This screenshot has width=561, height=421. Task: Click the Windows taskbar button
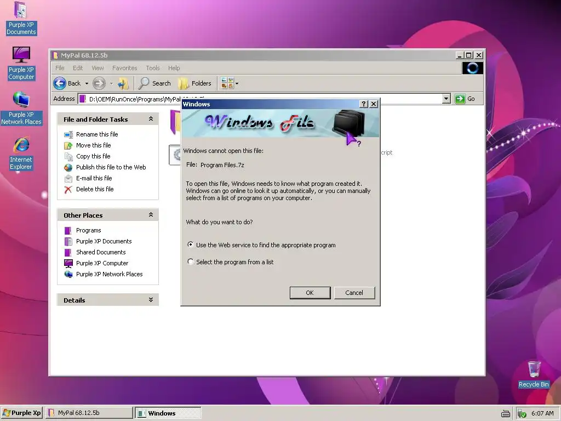click(168, 413)
